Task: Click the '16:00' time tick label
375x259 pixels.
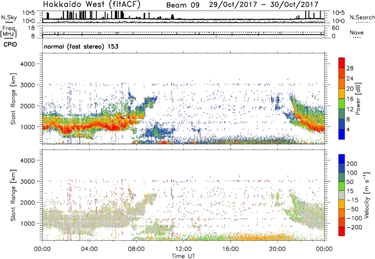Action: [x=230, y=249]
